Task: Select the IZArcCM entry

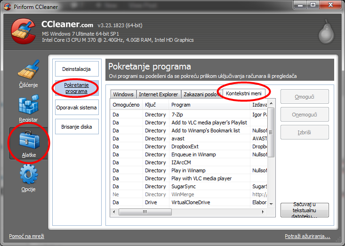Action: tap(189, 162)
